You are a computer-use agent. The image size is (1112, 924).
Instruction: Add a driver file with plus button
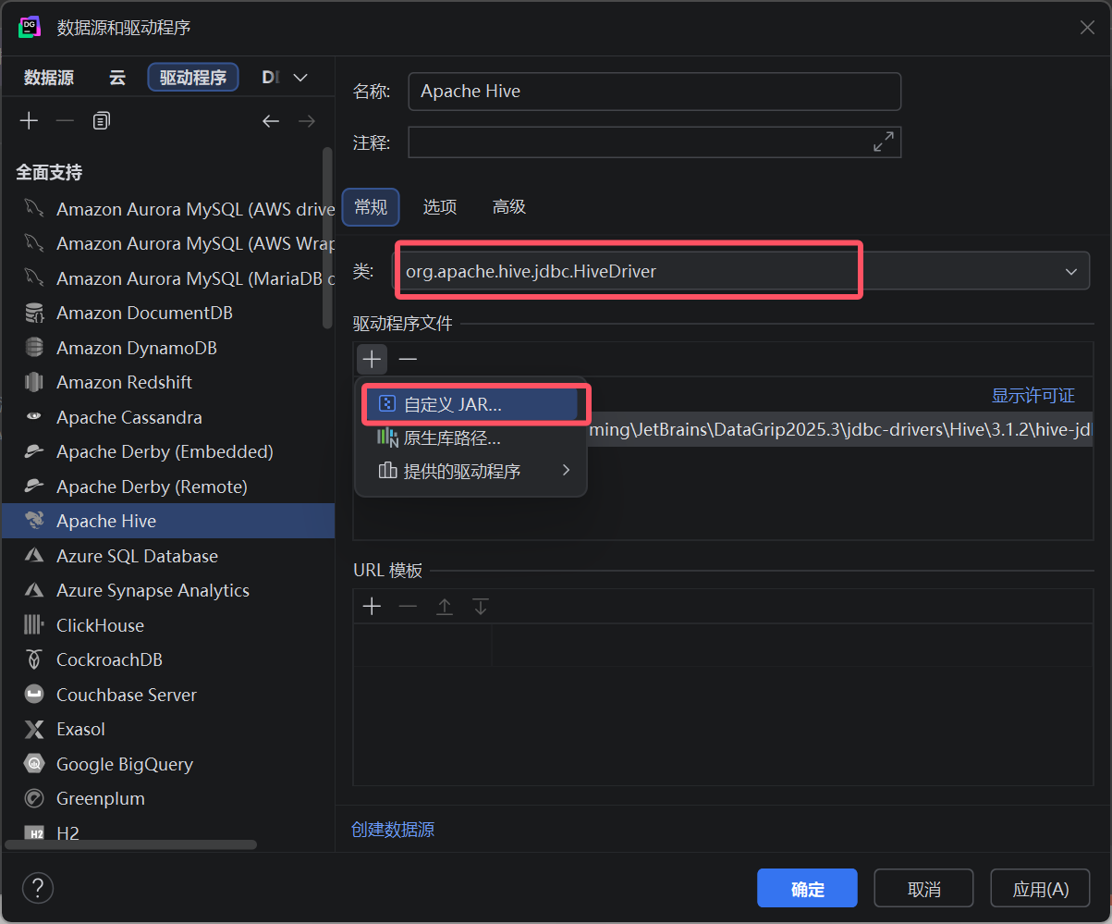(372, 359)
